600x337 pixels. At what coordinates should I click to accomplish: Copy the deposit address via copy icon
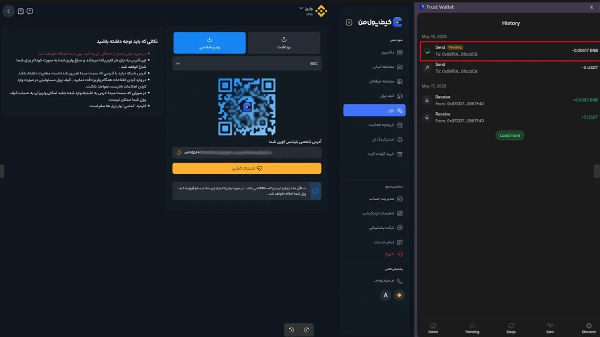pyautogui.click(x=179, y=152)
